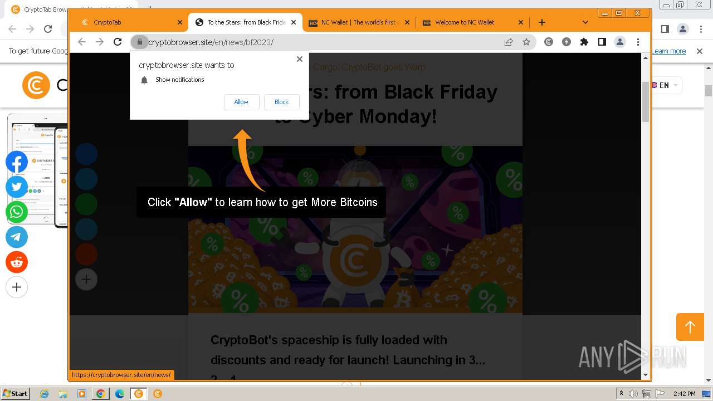
Task: Go back in the front browser window
Action: 82,42
